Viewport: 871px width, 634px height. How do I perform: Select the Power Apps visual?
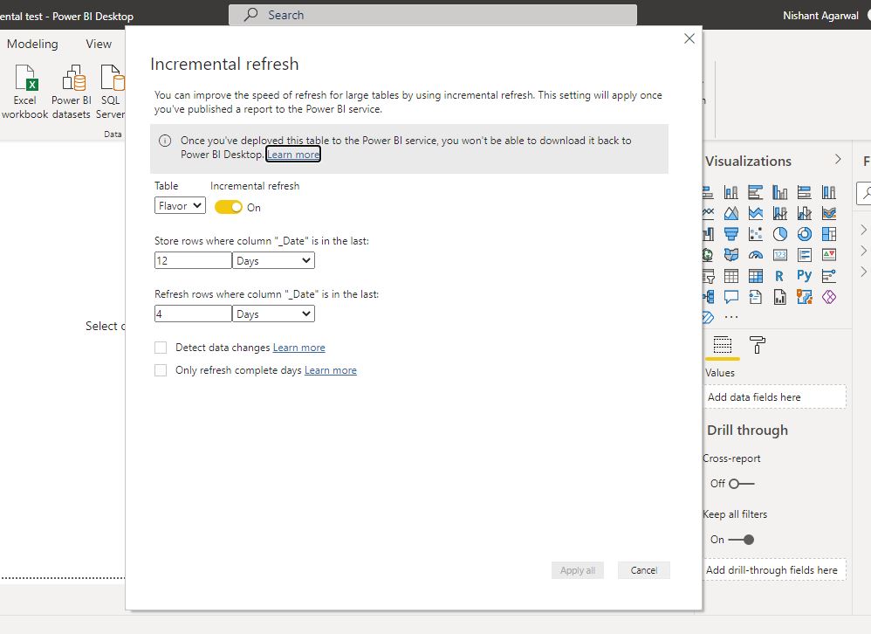(x=829, y=297)
